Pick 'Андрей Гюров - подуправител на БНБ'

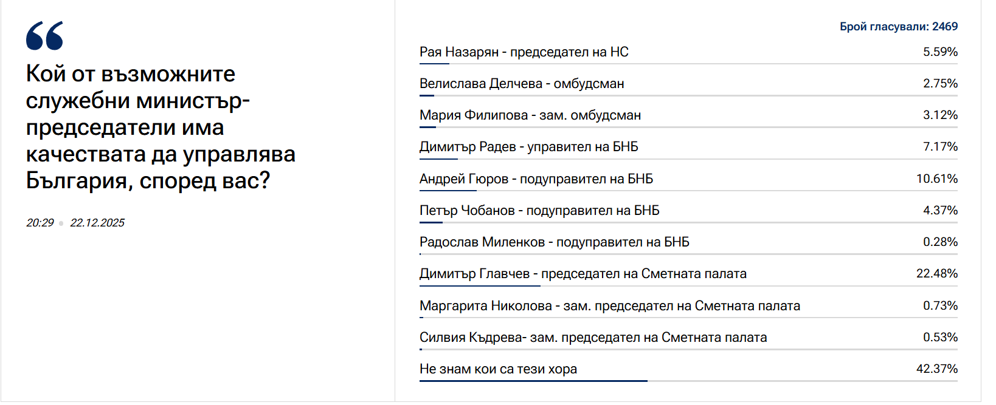(x=536, y=179)
